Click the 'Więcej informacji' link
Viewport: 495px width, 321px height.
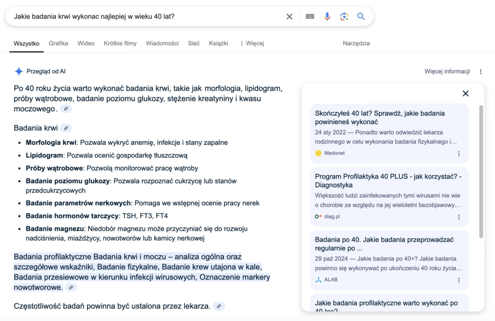(447, 71)
